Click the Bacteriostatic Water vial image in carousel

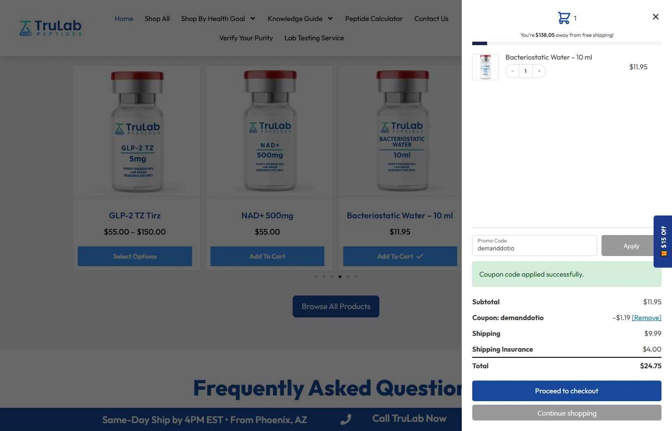pos(400,131)
